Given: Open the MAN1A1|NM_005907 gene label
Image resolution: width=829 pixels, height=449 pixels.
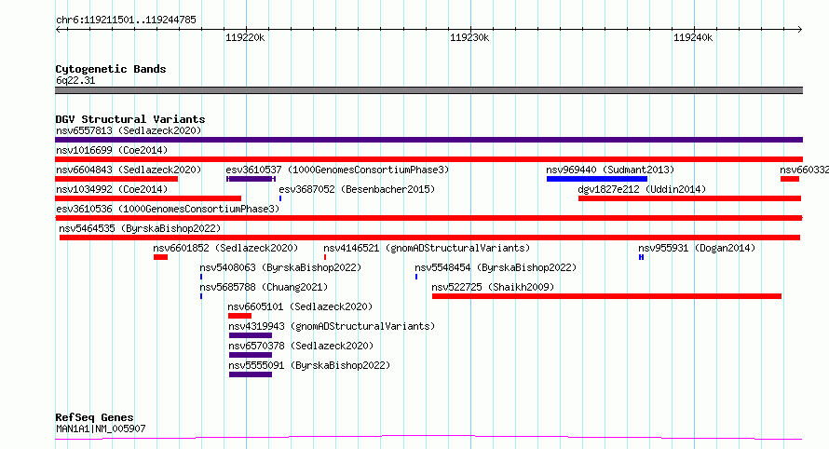Looking at the screenshot, I should pyautogui.click(x=101, y=429).
